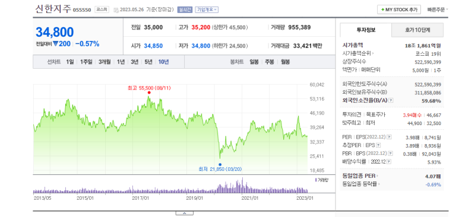Switch to the 호가10단계 tab
The height and width of the screenshot is (217, 459).
point(417,30)
